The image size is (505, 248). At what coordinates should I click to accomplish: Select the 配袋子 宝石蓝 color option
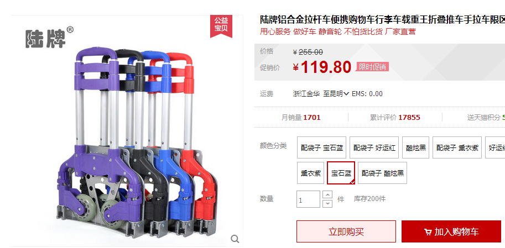pos(321,147)
